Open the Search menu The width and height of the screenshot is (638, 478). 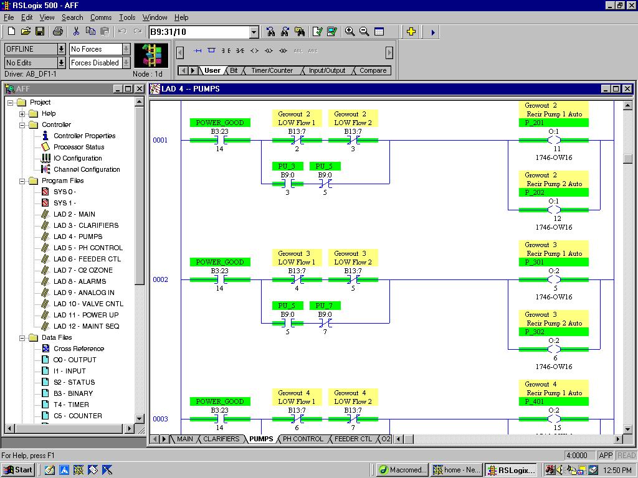(72, 17)
